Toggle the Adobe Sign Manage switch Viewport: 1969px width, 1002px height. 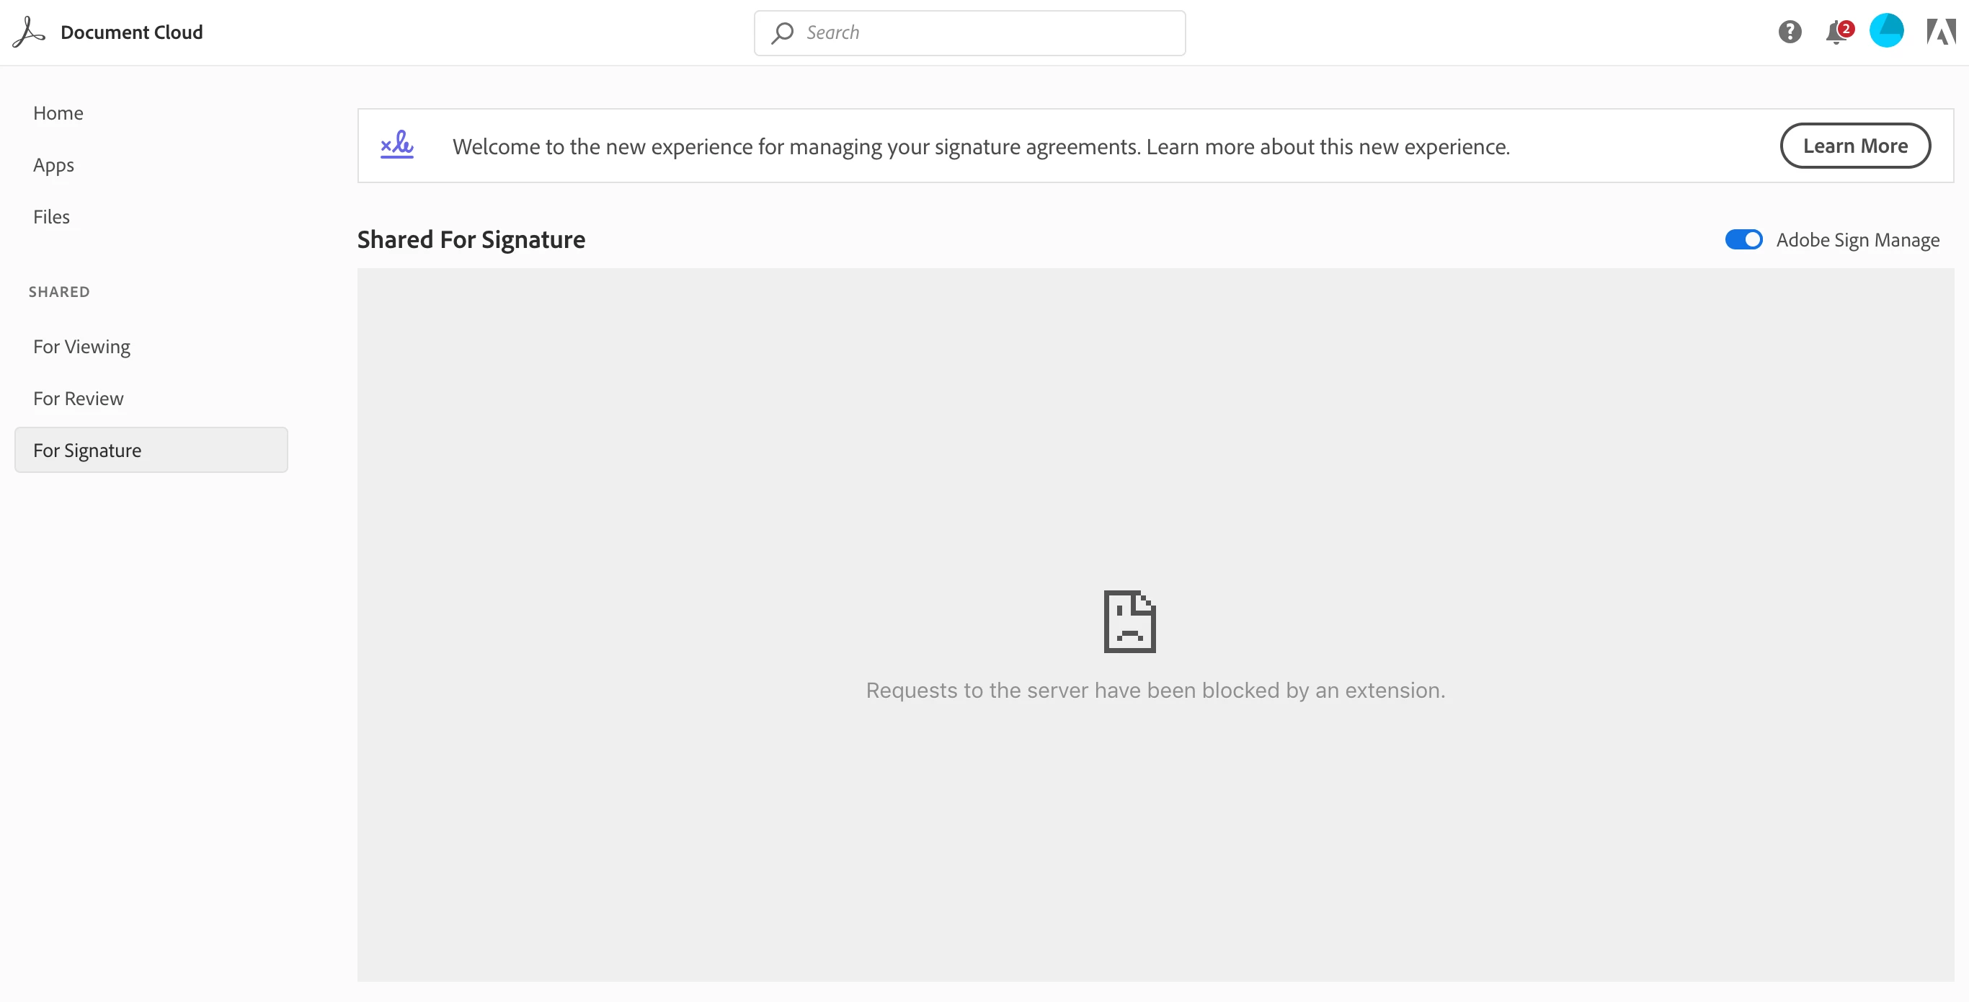[x=1743, y=240]
